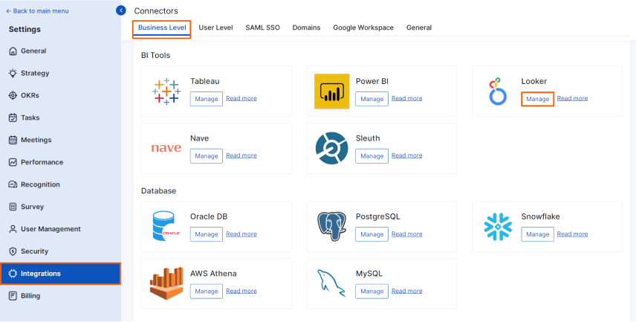Click the OKRs target icon
Screen dimensions: 636x322
tap(13, 95)
